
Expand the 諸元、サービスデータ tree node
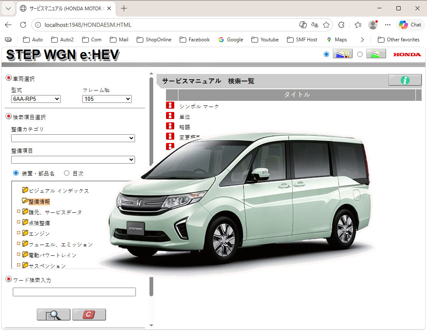[19, 212]
